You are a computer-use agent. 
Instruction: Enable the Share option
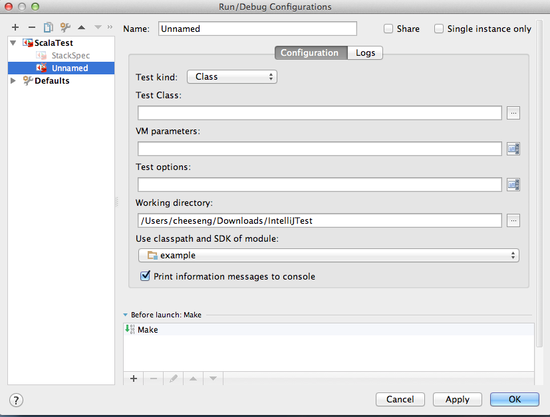tap(388, 29)
